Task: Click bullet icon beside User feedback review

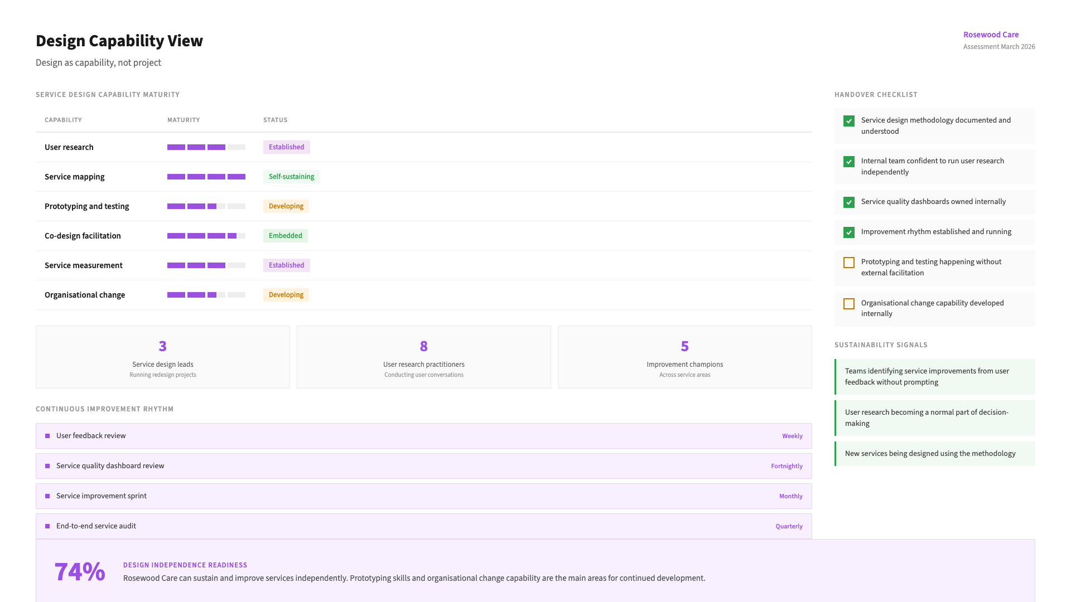Action: click(x=47, y=436)
